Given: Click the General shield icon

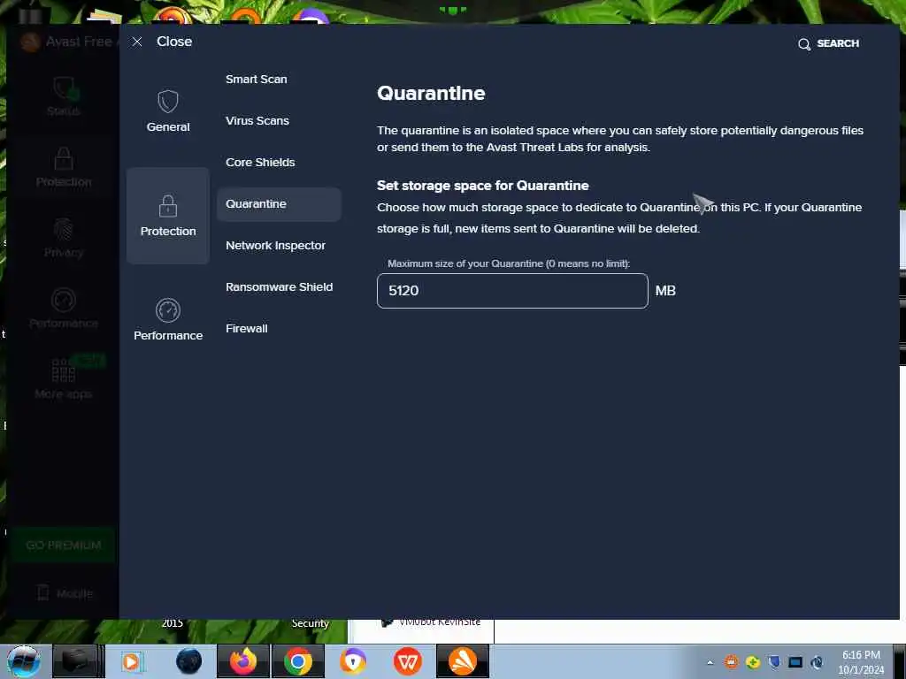Looking at the screenshot, I should (168, 102).
